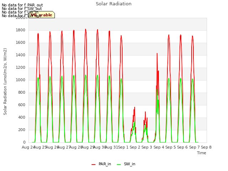Click the Time x-axis label
228x171 pixels.
point(202,153)
